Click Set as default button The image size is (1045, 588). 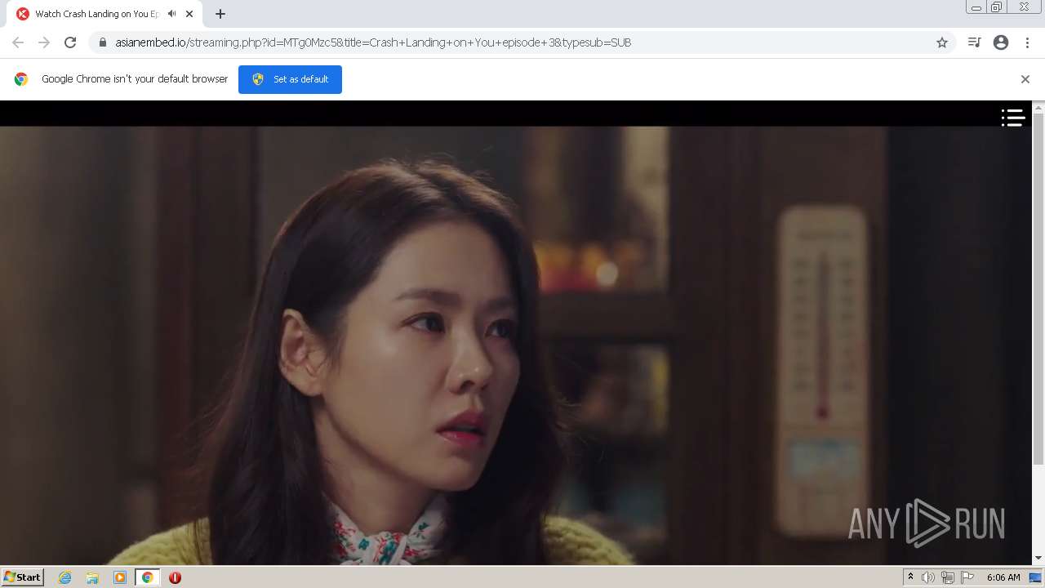coord(290,79)
